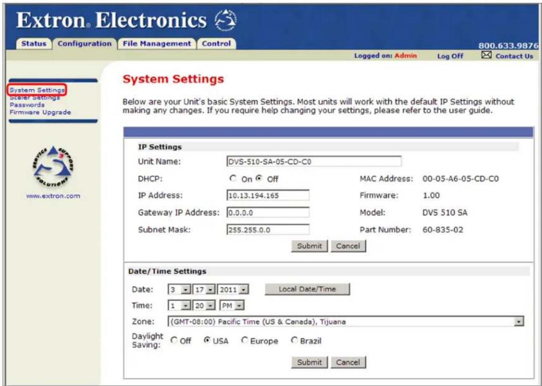
Task: Select Daylight Saving USA option
Action: 207,340
